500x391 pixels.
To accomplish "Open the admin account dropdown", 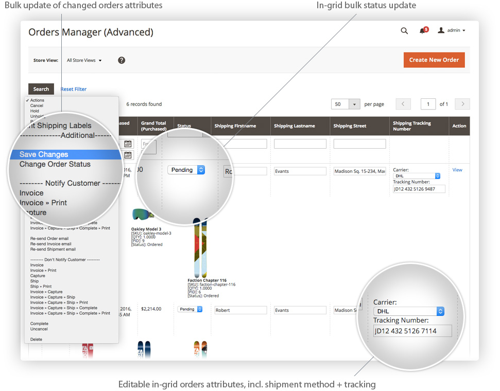I will pyautogui.click(x=452, y=30).
